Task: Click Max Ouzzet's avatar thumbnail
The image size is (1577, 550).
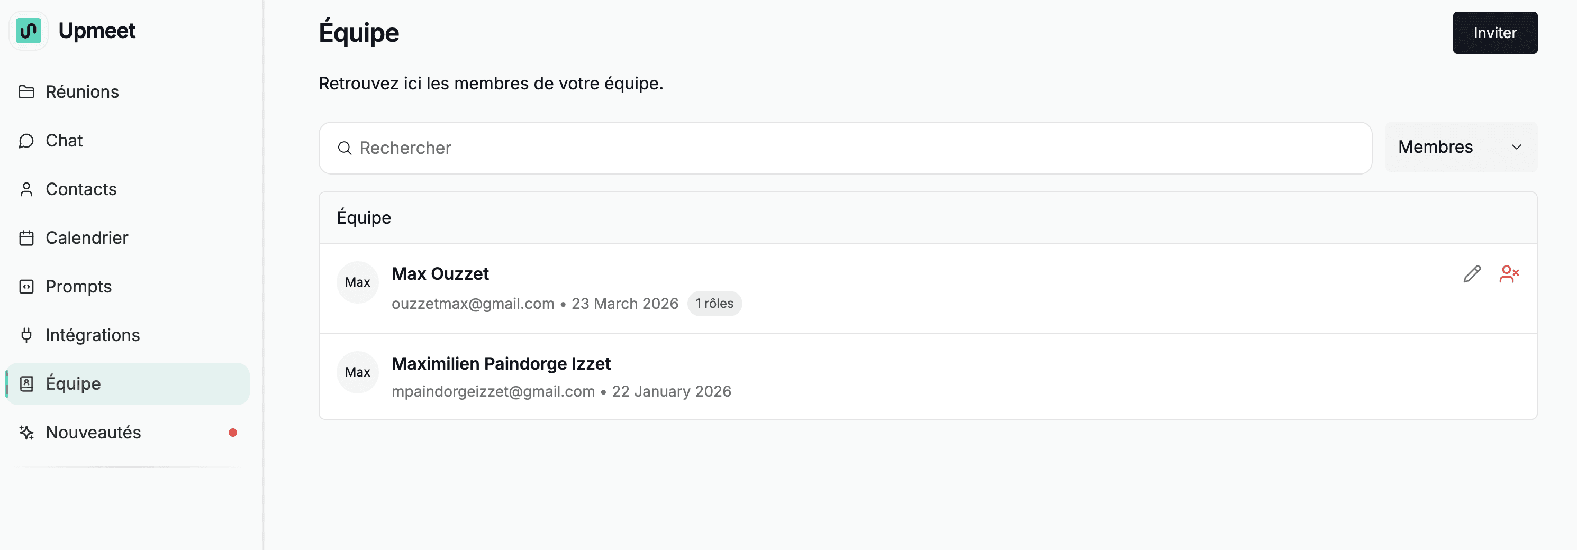Action: click(358, 282)
